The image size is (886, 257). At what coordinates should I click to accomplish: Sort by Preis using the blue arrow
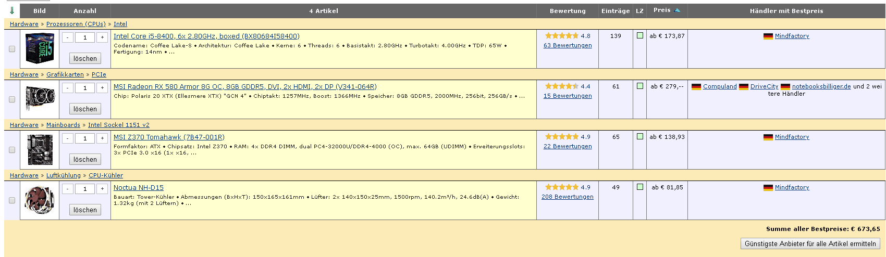point(677,10)
